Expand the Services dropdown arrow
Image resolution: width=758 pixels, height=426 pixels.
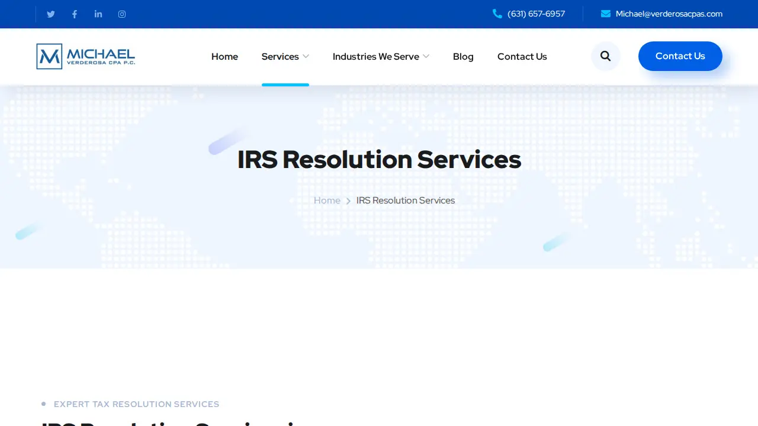[x=306, y=56]
